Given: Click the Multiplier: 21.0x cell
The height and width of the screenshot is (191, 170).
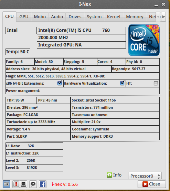Looking at the screenshot, I should tap(115, 122).
